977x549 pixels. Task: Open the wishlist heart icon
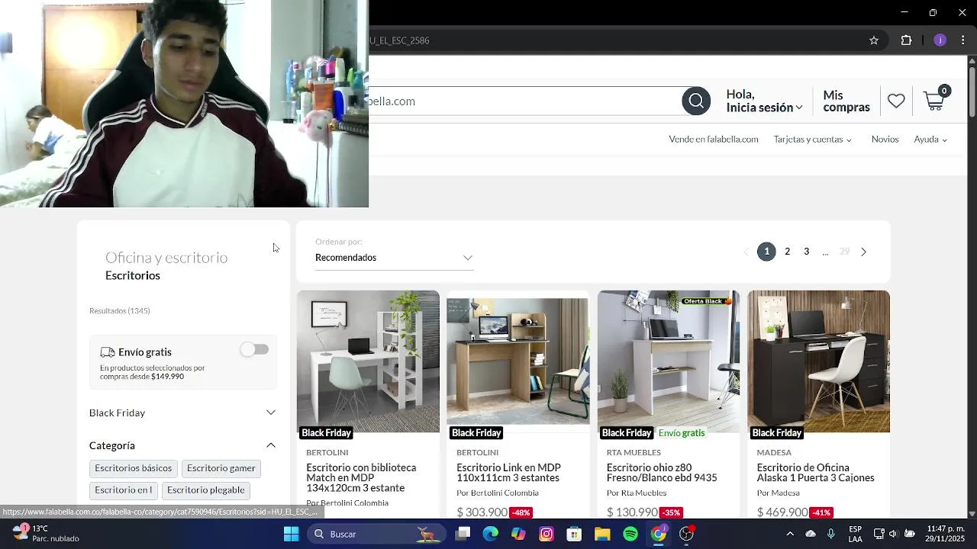896,101
